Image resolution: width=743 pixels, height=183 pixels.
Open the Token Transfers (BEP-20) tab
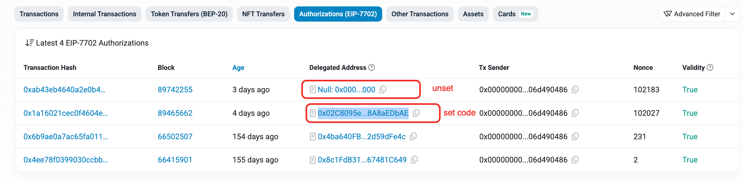[189, 14]
